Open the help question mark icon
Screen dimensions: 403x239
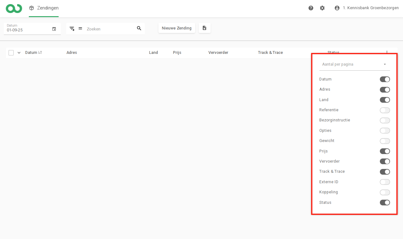coord(311,8)
